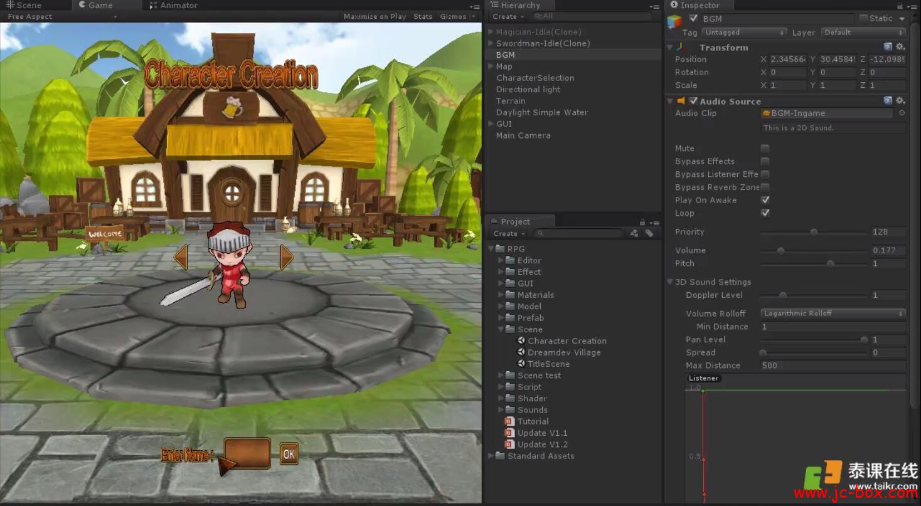The width and height of the screenshot is (921, 506).
Task: Open Audio Source help book icon
Action: (888, 101)
